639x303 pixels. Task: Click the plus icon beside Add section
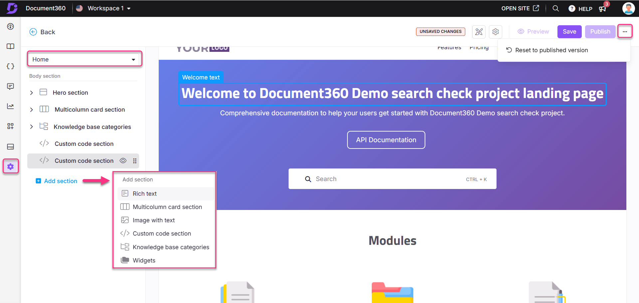click(x=38, y=181)
